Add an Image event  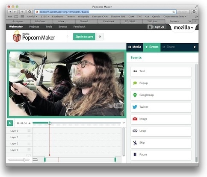[161, 119]
